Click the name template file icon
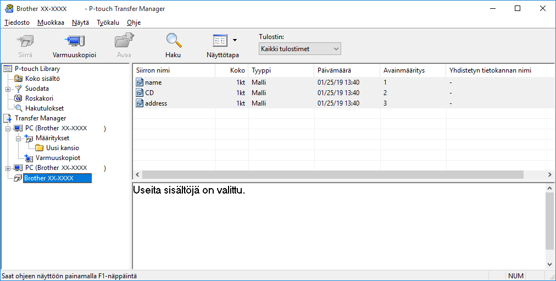556x281 pixels. click(140, 82)
